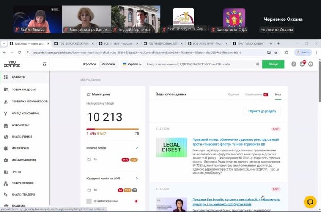Click the Моніторинг card heading
This screenshot has height=212, width=321.
101,94
